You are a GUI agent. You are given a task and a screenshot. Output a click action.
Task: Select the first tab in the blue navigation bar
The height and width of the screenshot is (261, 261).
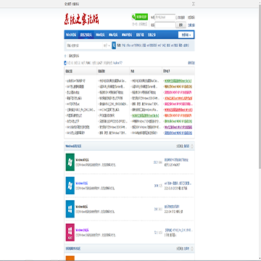(x=71, y=35)
